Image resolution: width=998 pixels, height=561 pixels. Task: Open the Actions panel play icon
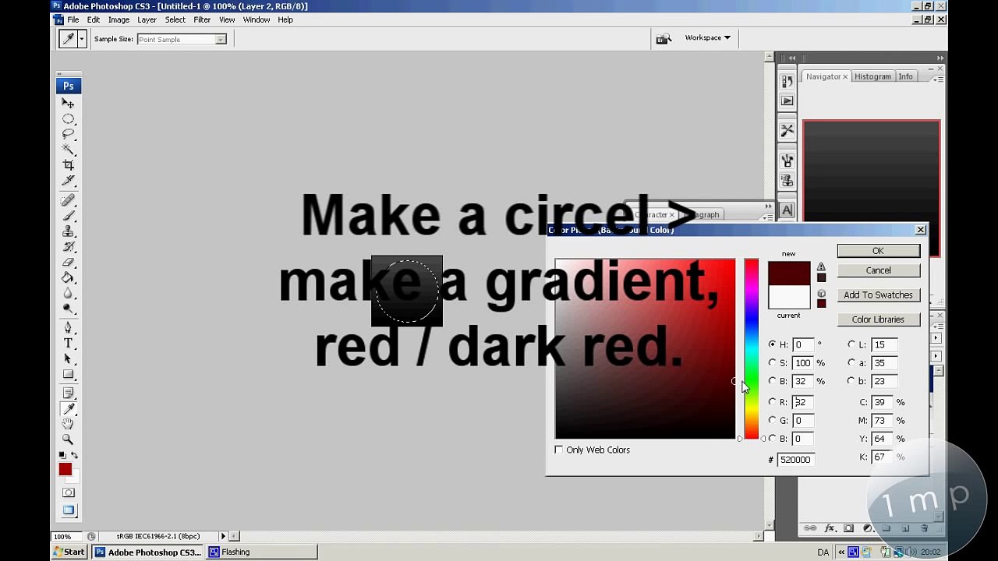pos(787,101)
